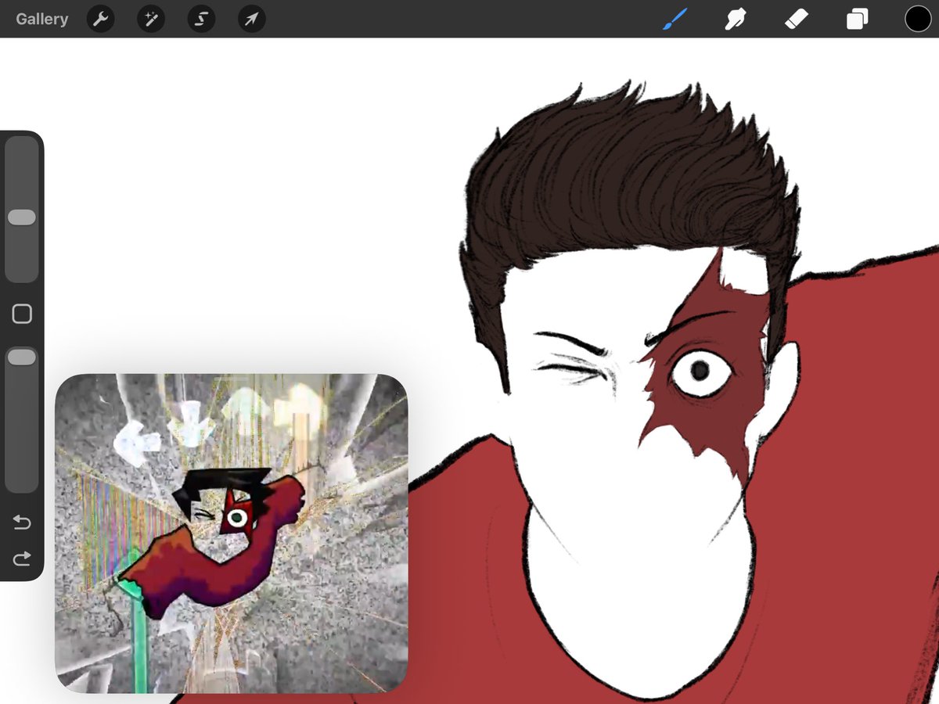This screenshot has width=939, height=704.
Task: Tap the floating reference image window
Action: pos(232,533)
